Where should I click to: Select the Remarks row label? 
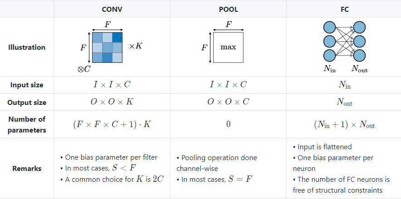click(27, 168)
